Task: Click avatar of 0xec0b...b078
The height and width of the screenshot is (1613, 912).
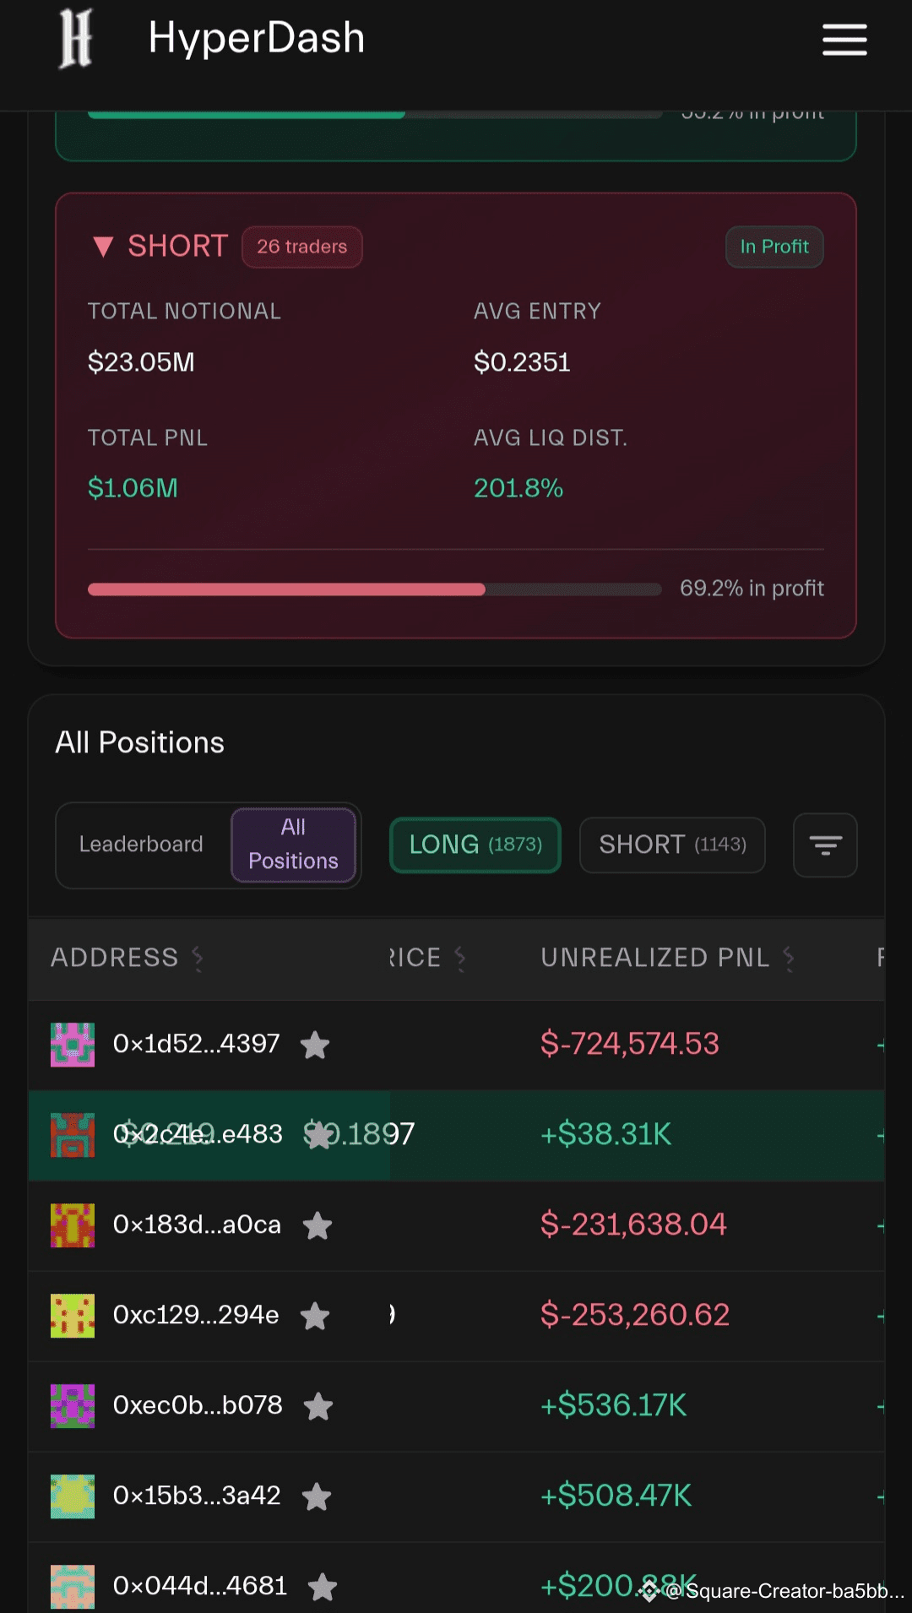Action: [x=73, y=1406]
